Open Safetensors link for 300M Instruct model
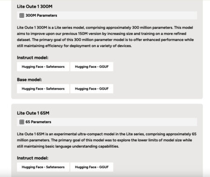210x177 pixels. [43, 66]
